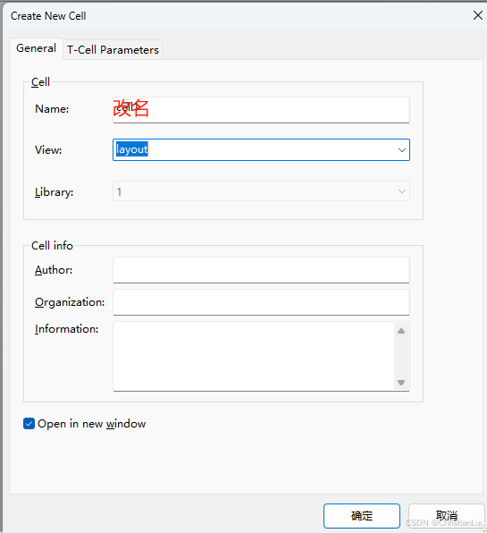Click Information scrollbar down arrow

pos(401,383)
